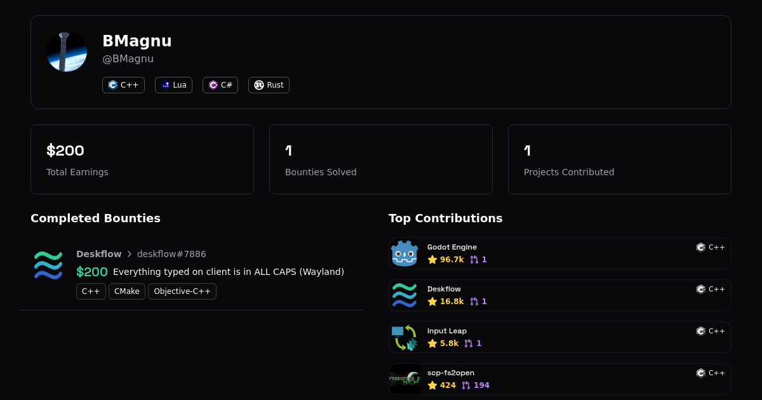Click the C++ icon on Input Leap row

pos(701,331)
